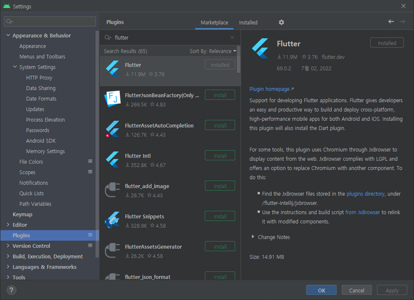Clear the flutter search with the X icon
The image size is (414, 300).
(x=232, y=37)
